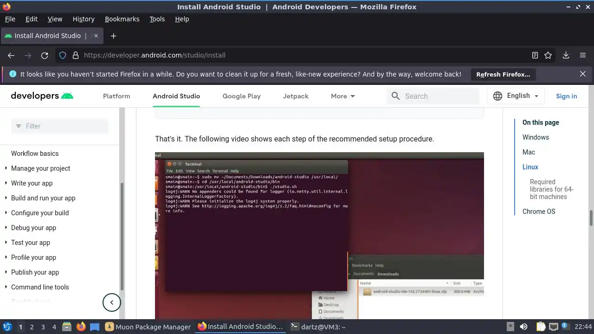Close the Install Android Studio tab

coord(96,36)
